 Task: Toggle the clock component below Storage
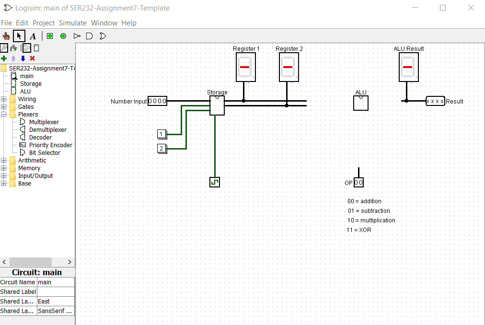214,182
